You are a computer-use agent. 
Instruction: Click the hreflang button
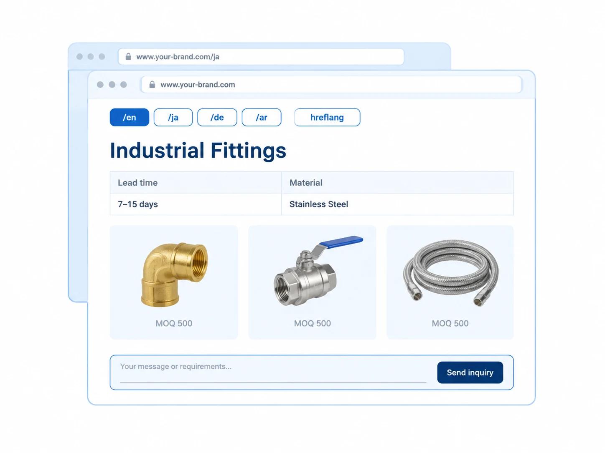327,117
